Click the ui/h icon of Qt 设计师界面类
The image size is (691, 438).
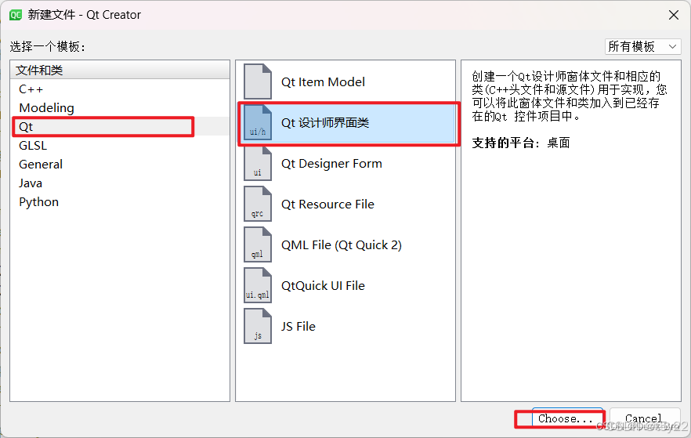(258, 122)
